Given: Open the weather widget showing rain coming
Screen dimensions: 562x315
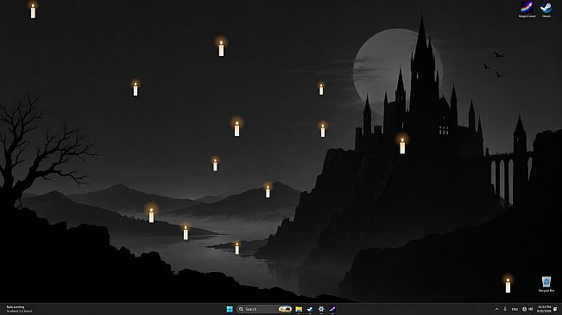Looking at the screenshot, I should [x=20, y=309].
